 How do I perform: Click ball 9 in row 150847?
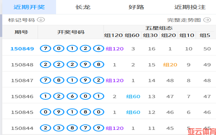click(x=85, y=80)
